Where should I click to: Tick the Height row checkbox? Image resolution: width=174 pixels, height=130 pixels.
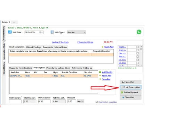[137, 50]
